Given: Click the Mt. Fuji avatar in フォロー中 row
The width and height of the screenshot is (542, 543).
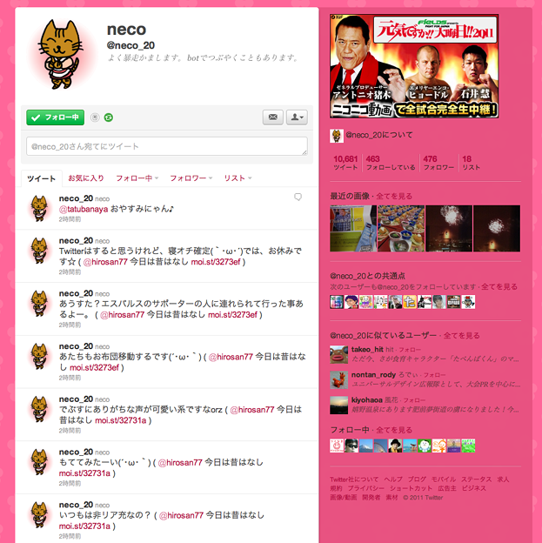Looking at the screenshot, I should point(365,446).
